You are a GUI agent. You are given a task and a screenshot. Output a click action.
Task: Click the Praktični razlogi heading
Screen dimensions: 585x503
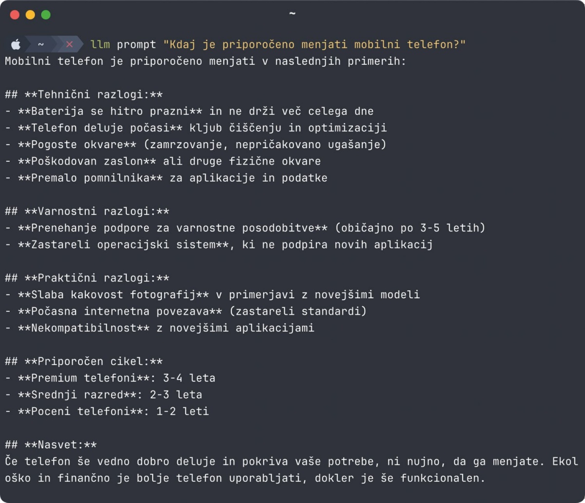pos(87,278)
